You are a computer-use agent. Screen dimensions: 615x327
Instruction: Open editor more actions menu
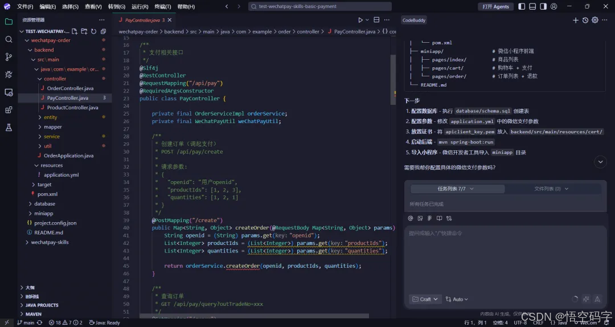[x=387, y=19]
